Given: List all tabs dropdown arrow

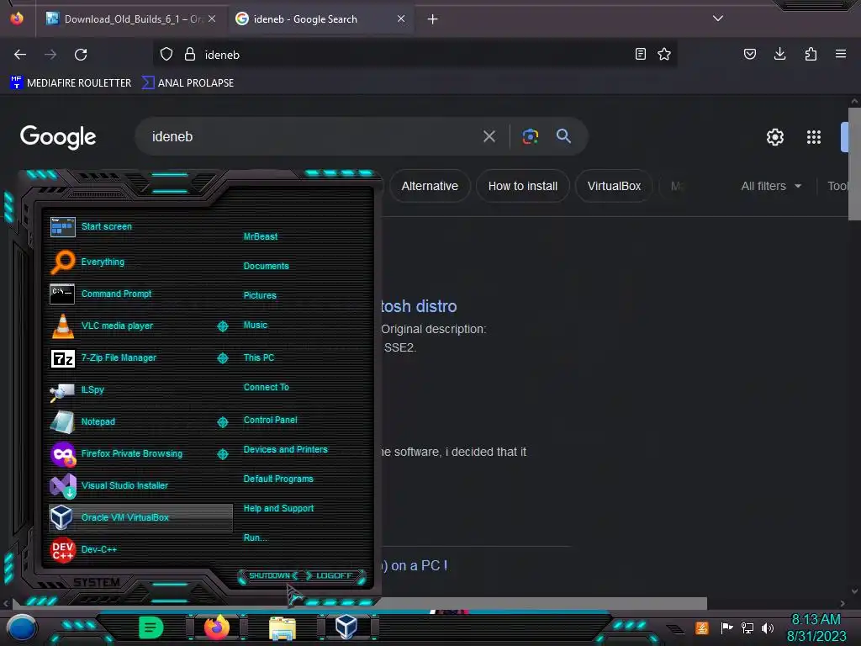Looking at the screenshot, I should click(718, 19).
